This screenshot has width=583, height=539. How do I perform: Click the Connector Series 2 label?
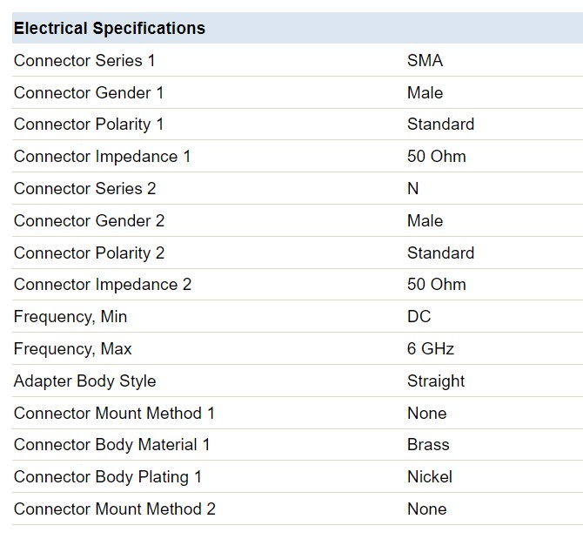(x=84, y=189)
